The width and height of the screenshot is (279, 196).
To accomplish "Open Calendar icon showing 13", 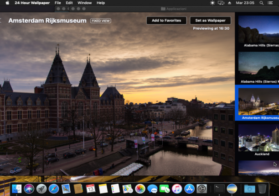I will (91, 189).
